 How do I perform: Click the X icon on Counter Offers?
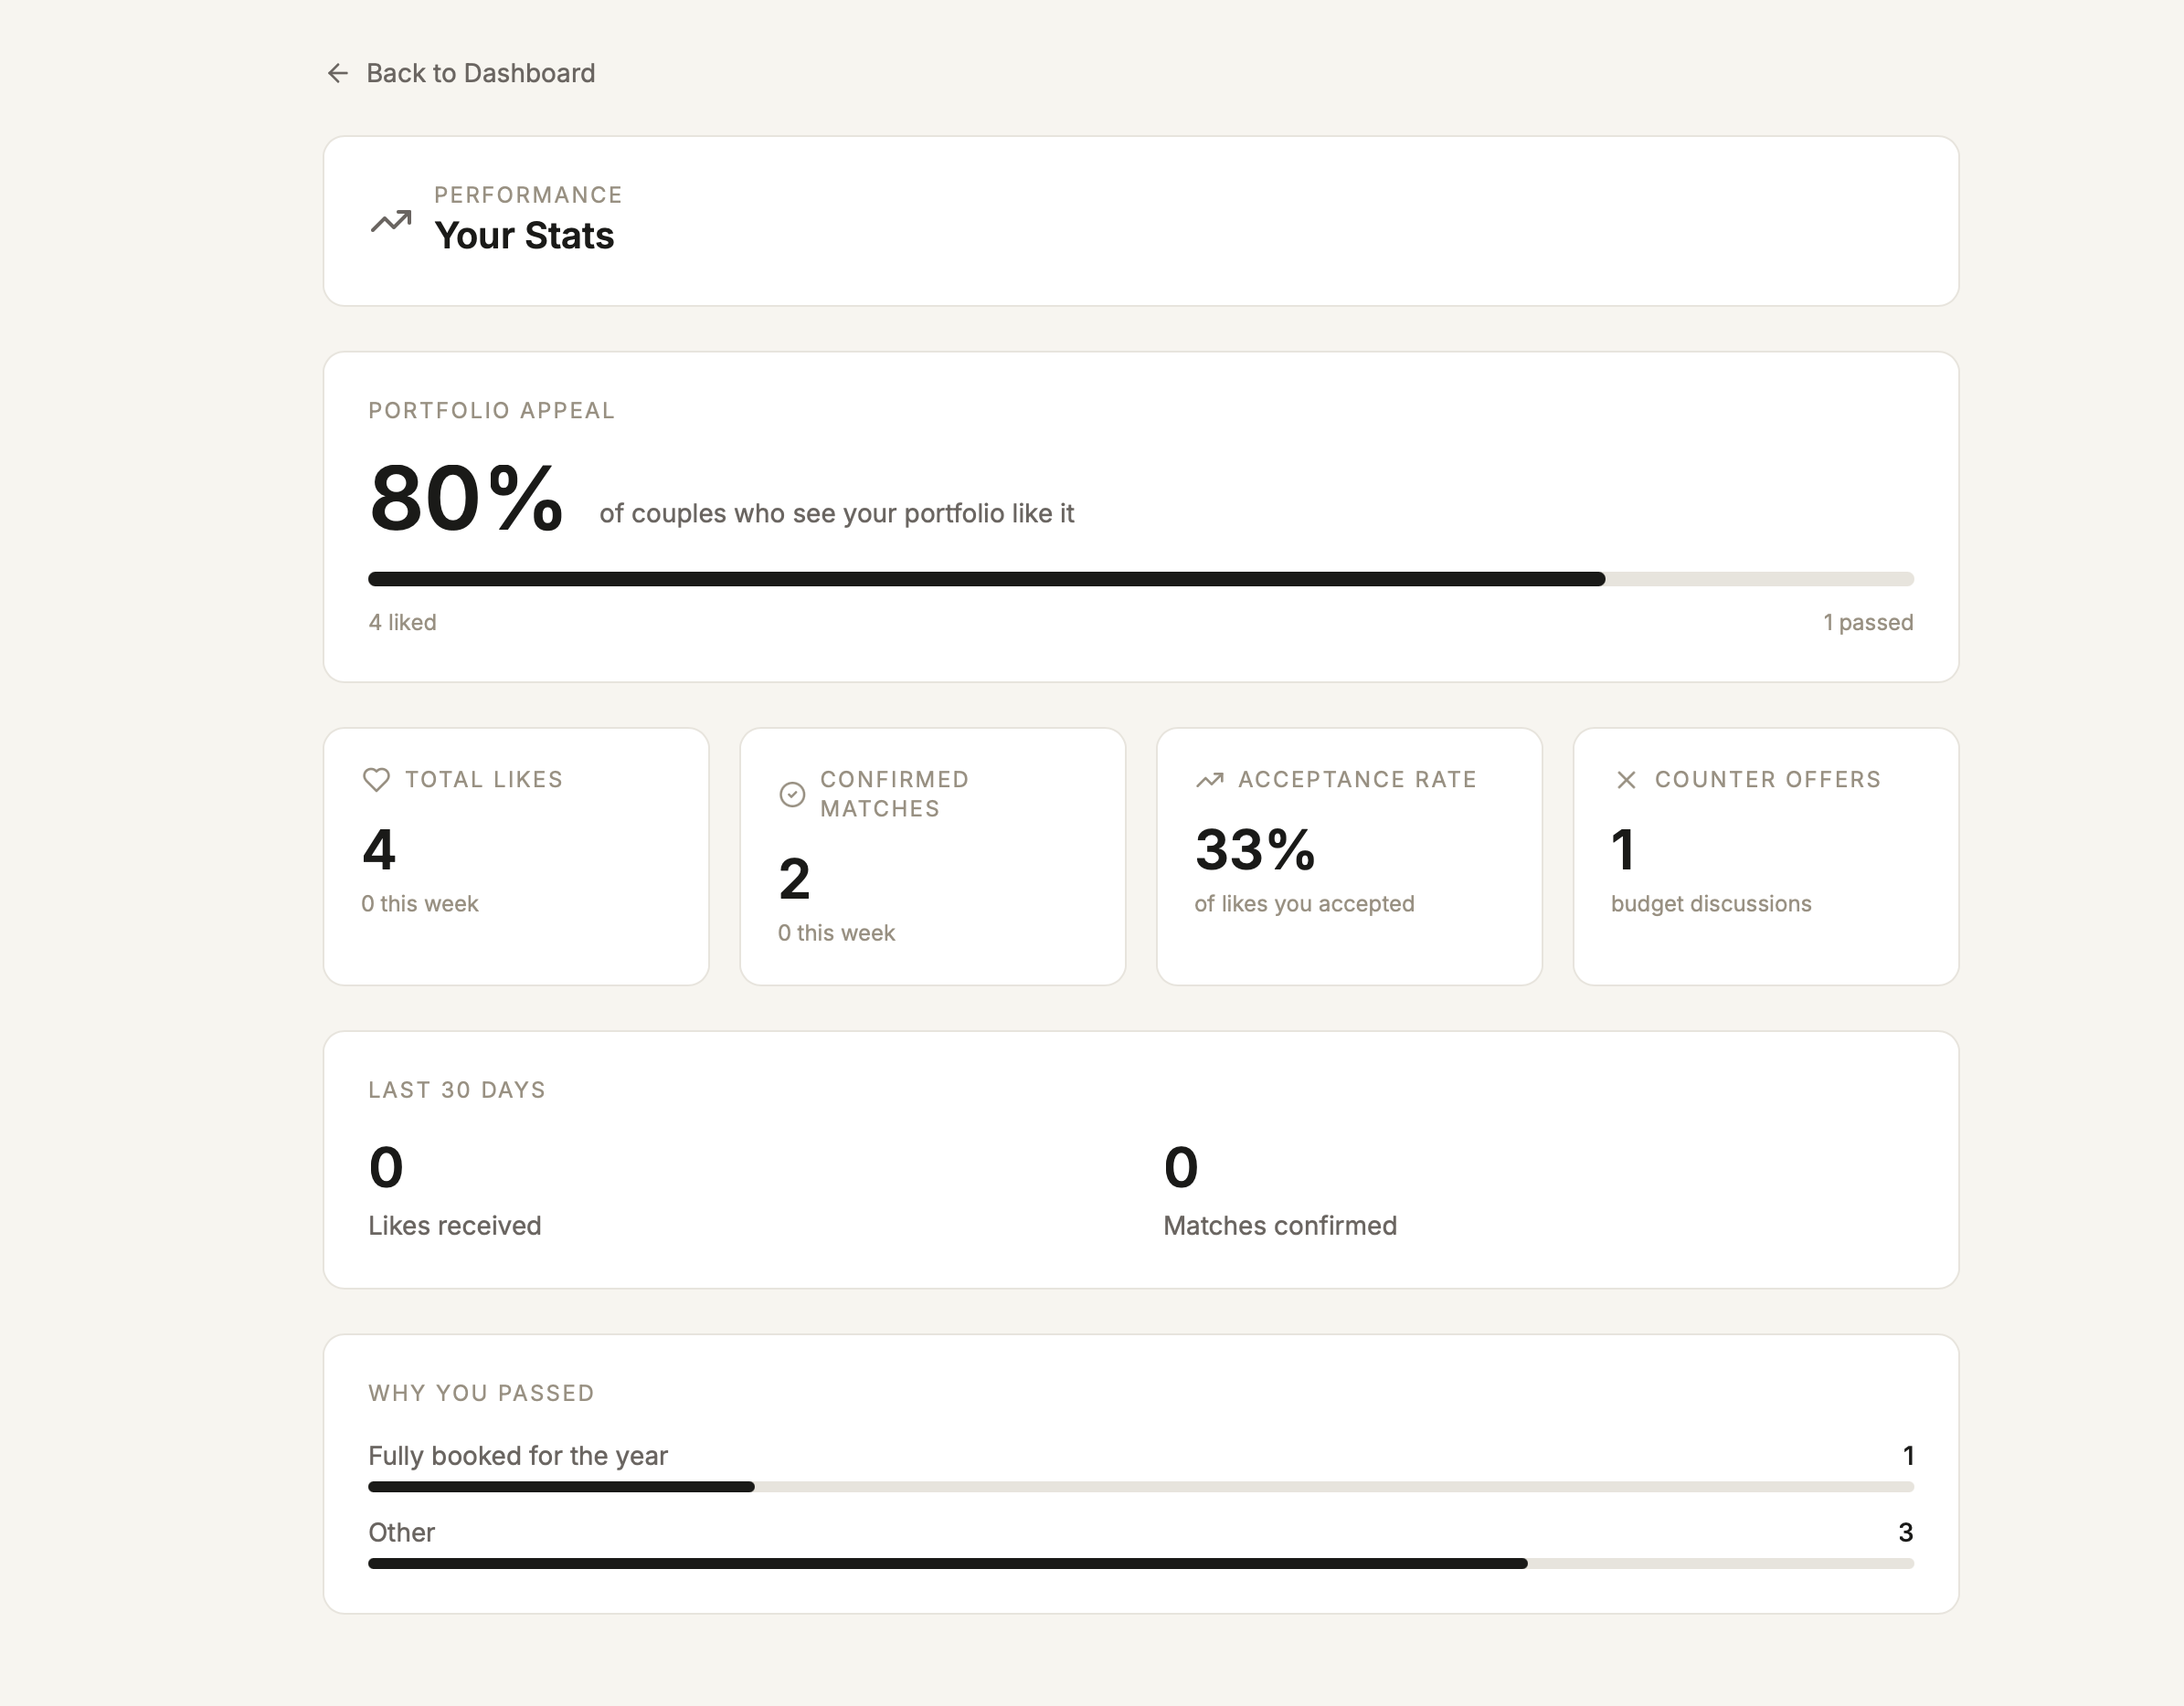[x=1626, y=780]
